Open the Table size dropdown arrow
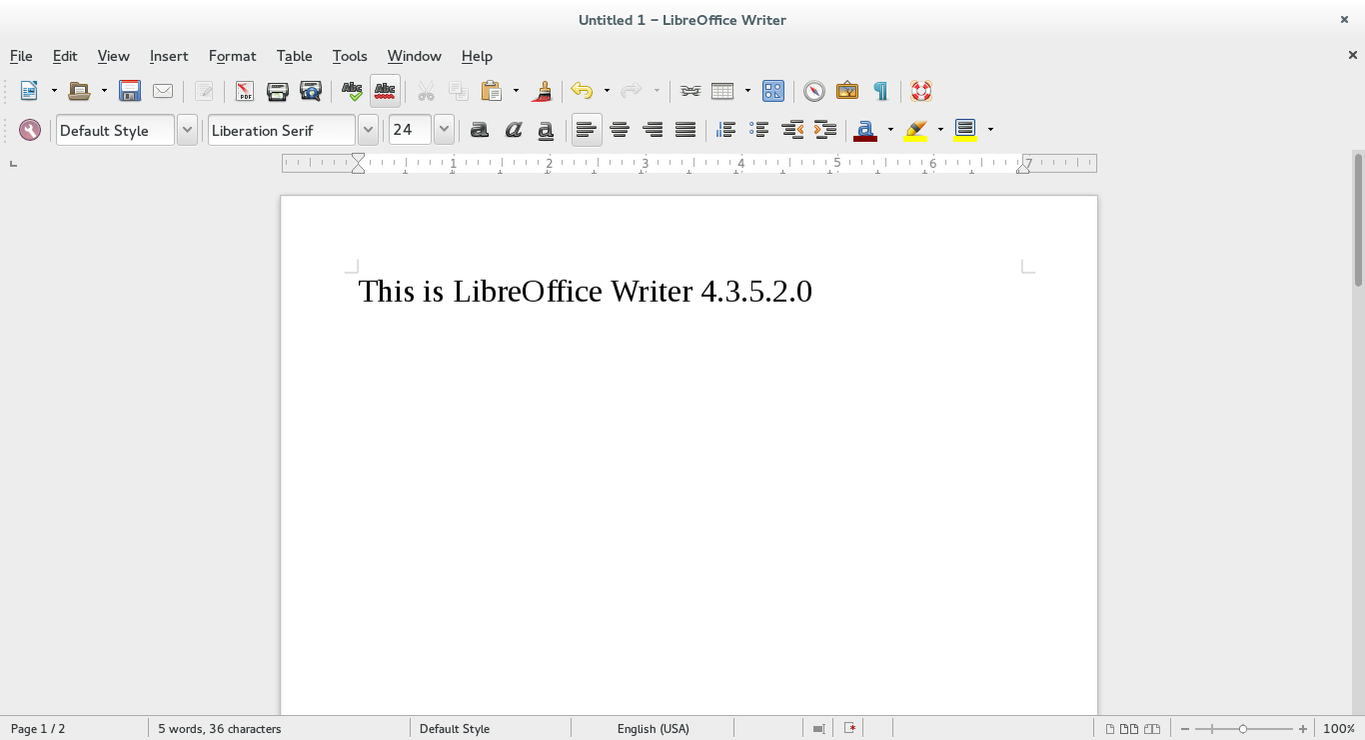1365x740 pixels. click(x=747, y=91)
